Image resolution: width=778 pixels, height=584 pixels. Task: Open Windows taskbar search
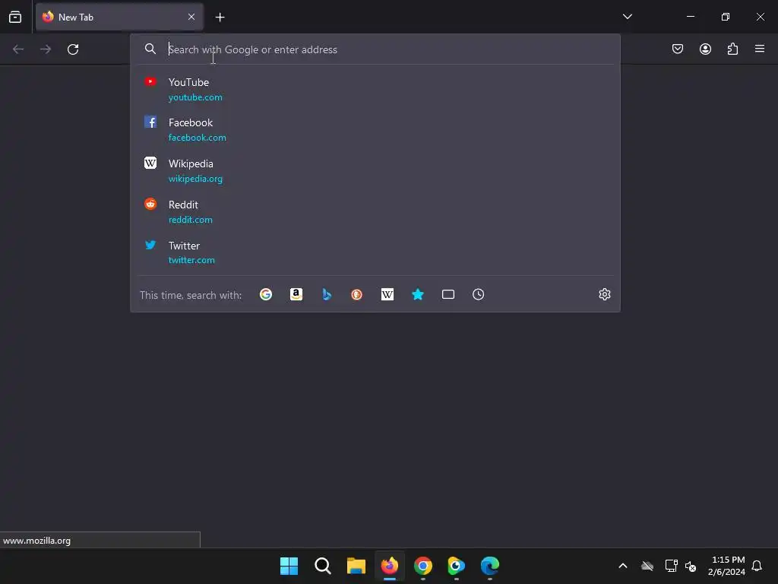(x=322, y=566)
